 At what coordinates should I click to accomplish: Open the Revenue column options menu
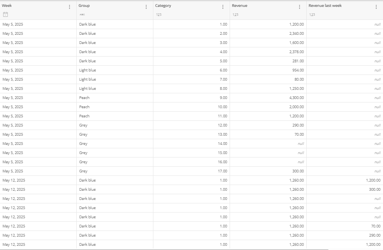pyautogui.click(x=299, y=7)
